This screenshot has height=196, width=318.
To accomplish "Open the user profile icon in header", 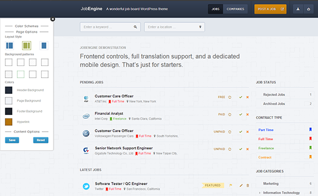I will coord(298,9).
